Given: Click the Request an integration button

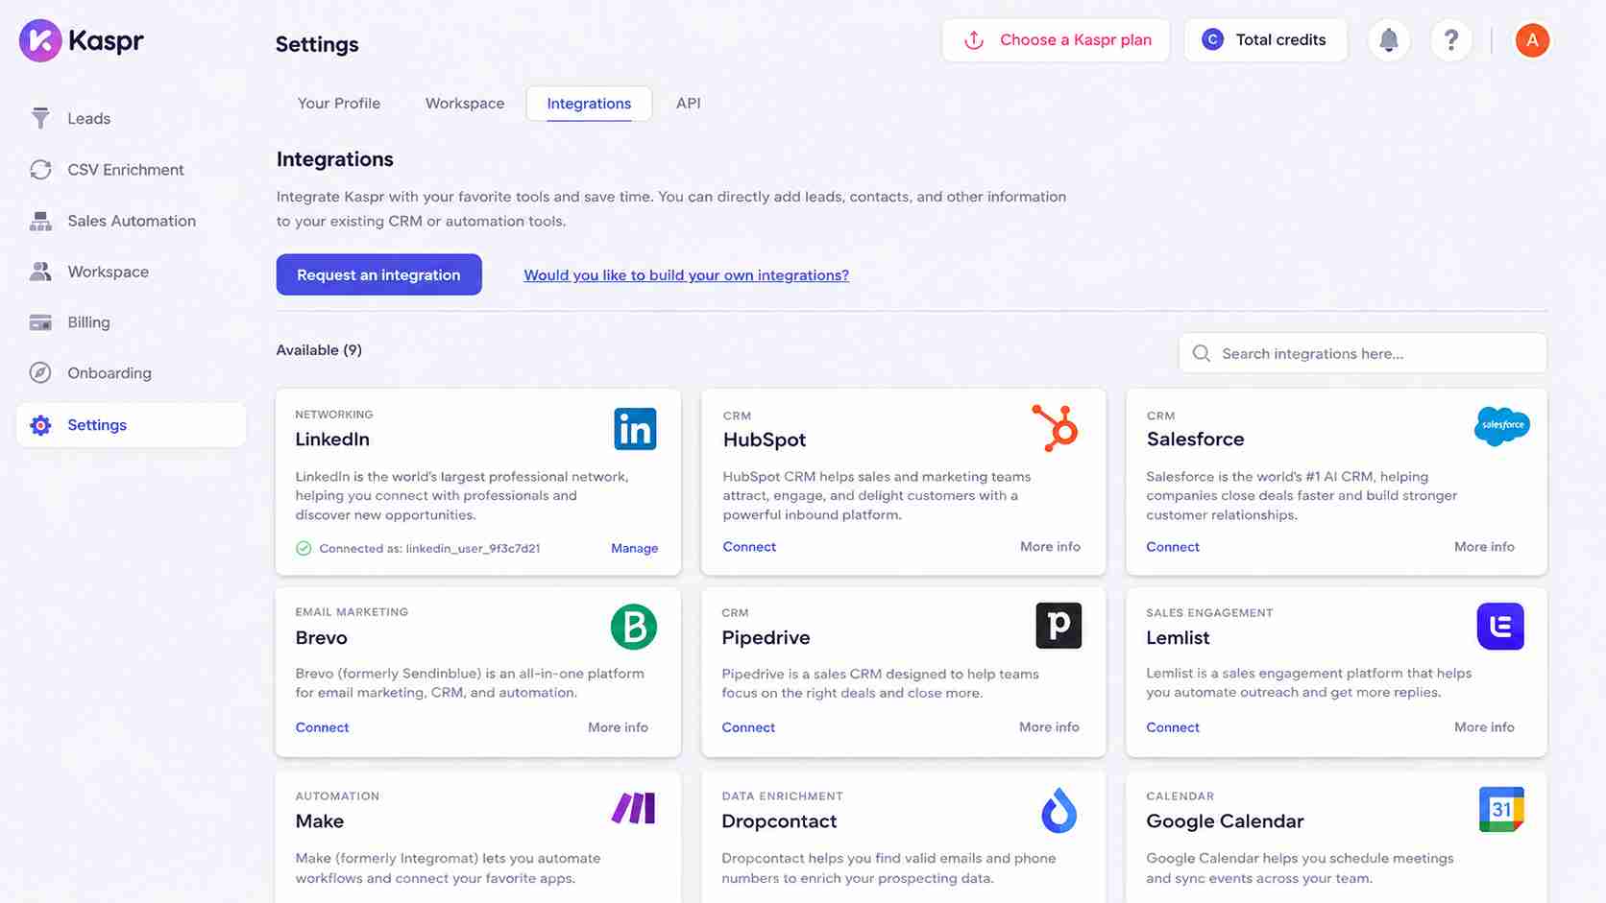Looking at the screenshot, I should coord(378,274).
